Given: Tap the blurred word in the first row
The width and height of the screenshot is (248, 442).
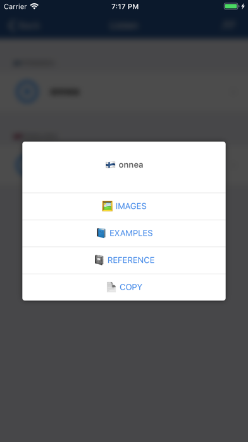Looking at the screenshot, I should tap(65, 92).
